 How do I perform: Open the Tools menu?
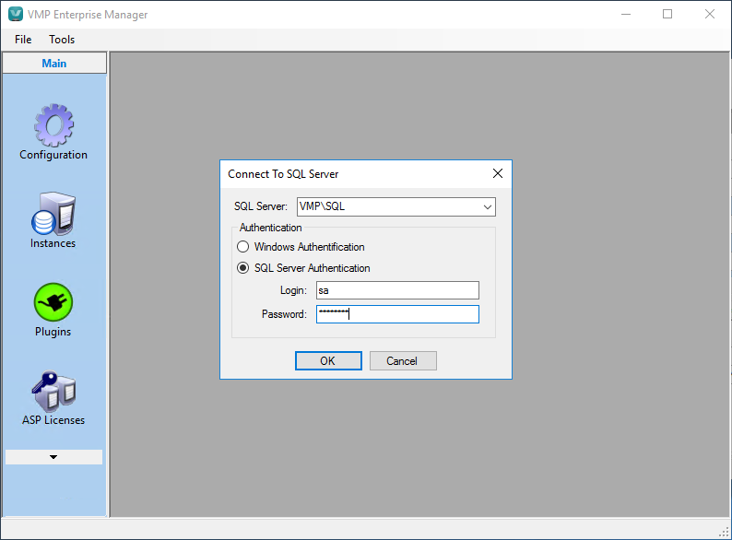click(62, 40)
